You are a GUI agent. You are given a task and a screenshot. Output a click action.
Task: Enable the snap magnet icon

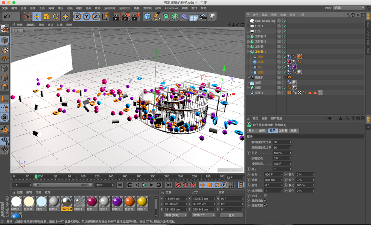[5, 129]
